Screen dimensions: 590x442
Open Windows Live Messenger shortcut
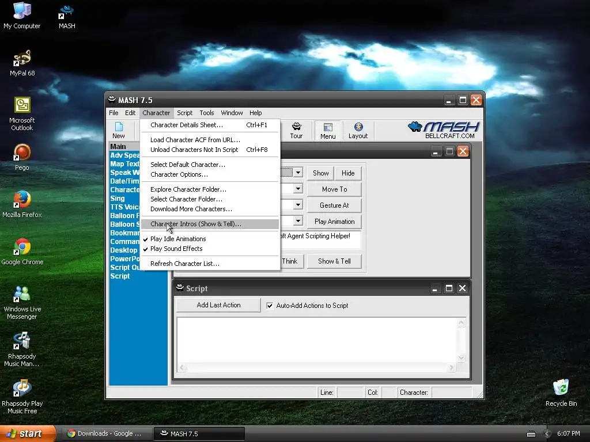coord(22,303)
